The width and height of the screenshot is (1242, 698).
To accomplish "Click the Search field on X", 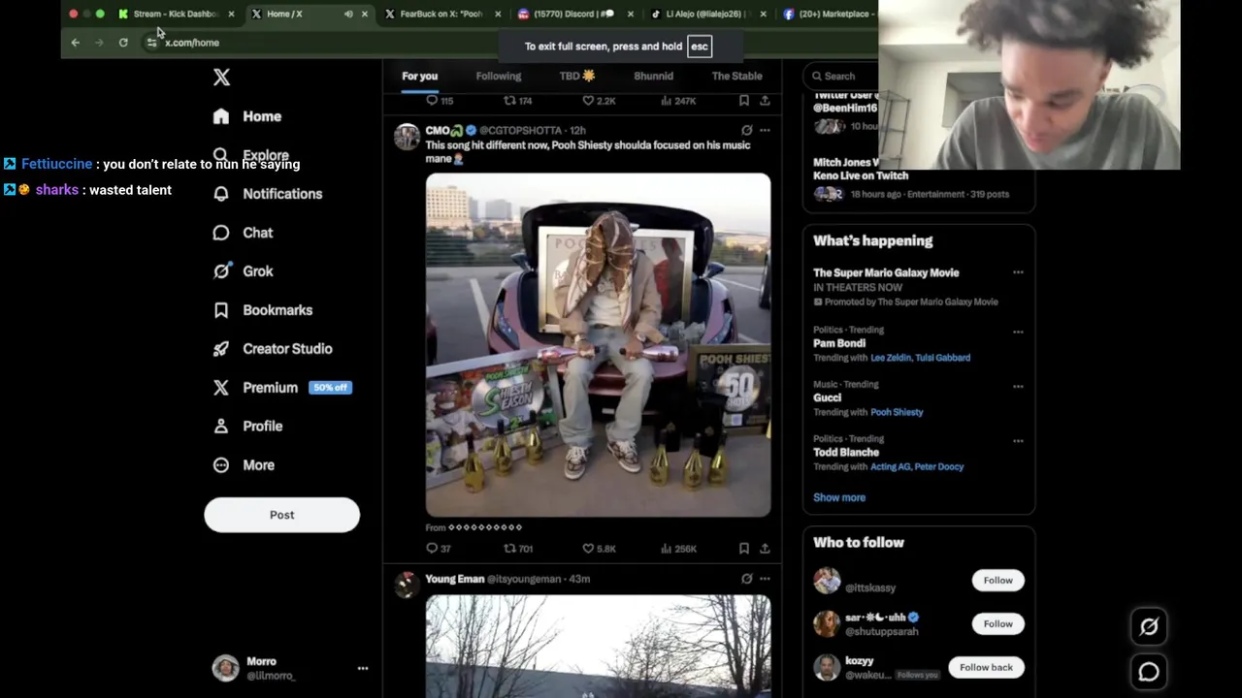I will (x=842, y=76).
